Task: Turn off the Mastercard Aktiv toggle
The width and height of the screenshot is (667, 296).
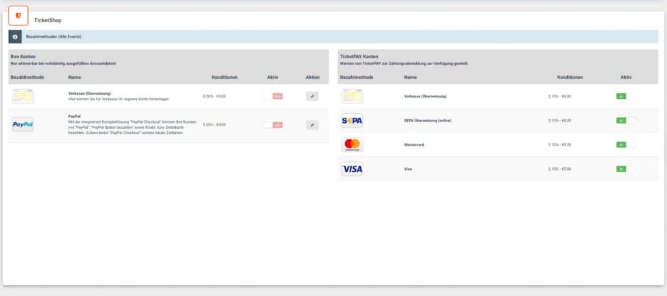Action: pos(625,144)
